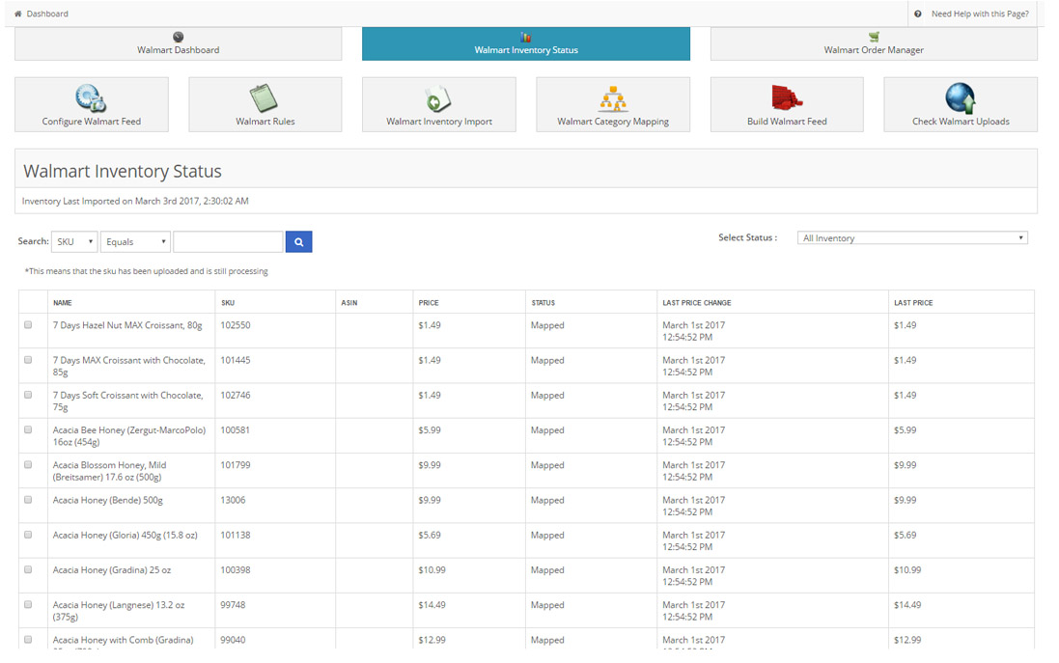Check the Acacia Honey (Langnese) row

click(x=28, y=605)
